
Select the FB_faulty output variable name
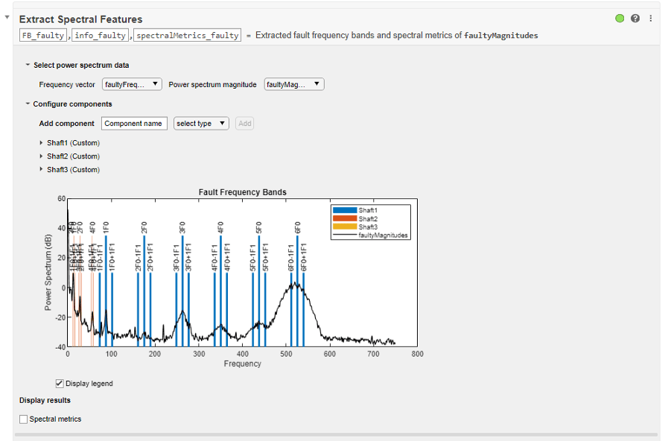pos(42,34)
